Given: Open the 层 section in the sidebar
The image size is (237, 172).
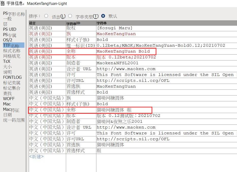Looking at the screenshot, I should (5, 24).
